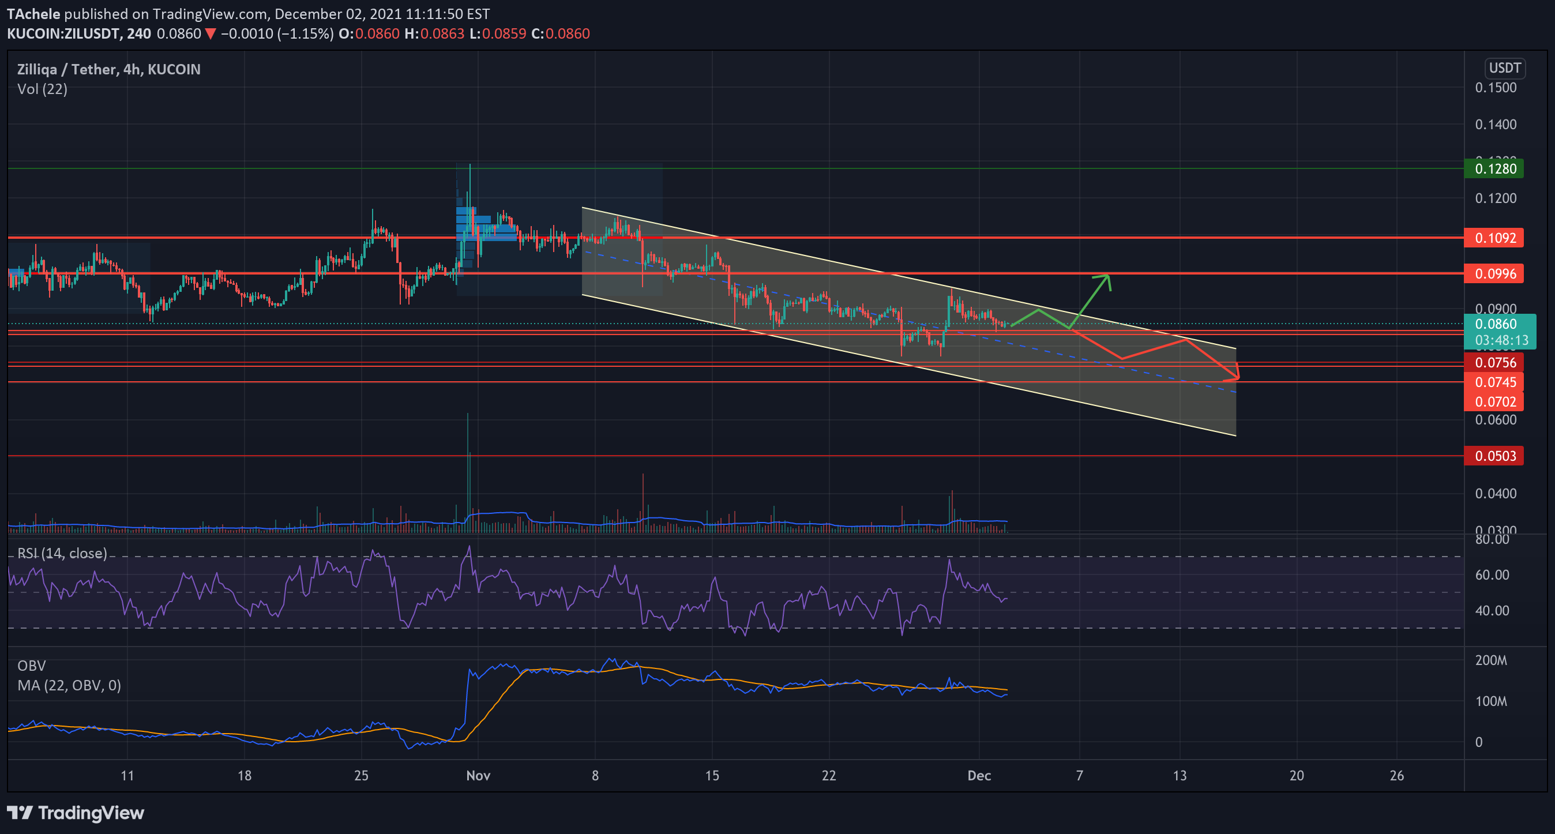
Task: Click the current price 0.0860 countdown label
Action: [1500, 332]
